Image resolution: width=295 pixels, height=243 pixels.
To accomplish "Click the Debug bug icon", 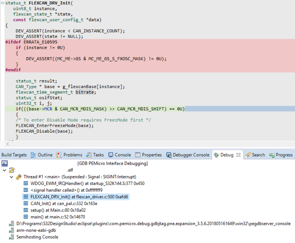I will click(x=216, y=155).
